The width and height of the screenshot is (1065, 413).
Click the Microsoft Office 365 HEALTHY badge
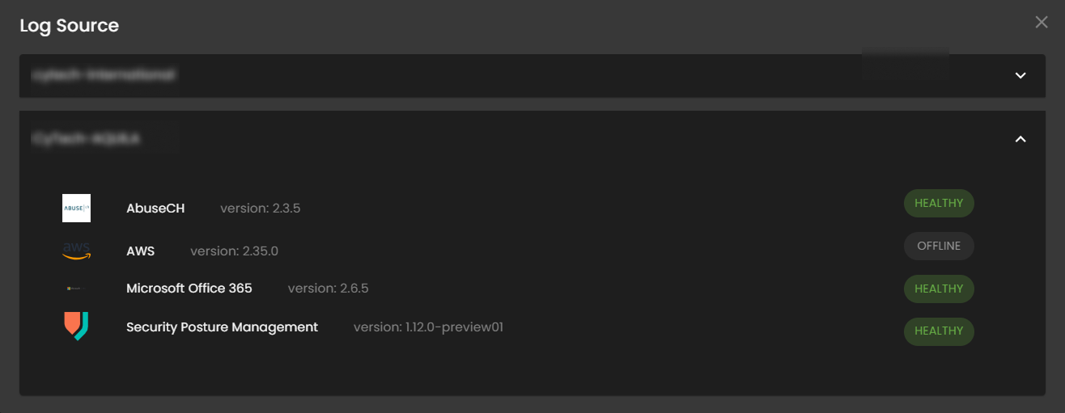(x=939, y=289)
